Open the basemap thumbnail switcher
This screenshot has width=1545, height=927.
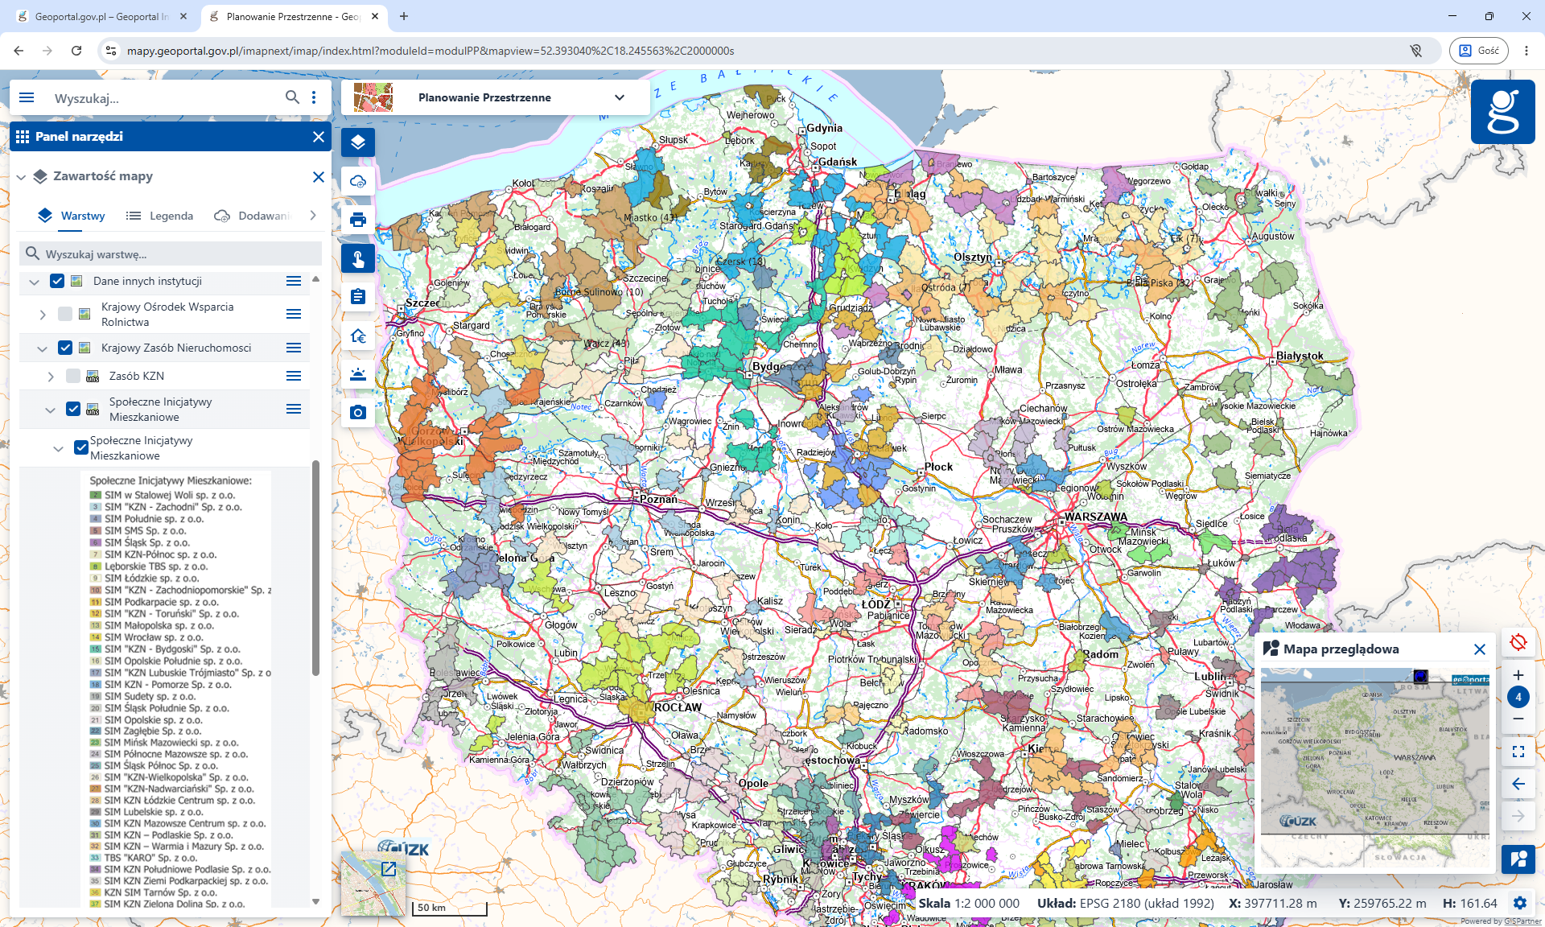click(373, 884)
